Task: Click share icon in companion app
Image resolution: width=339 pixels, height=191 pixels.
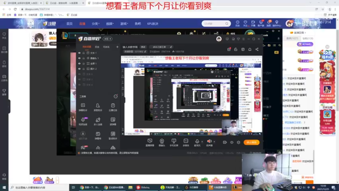Action: [x=257, y=49]
